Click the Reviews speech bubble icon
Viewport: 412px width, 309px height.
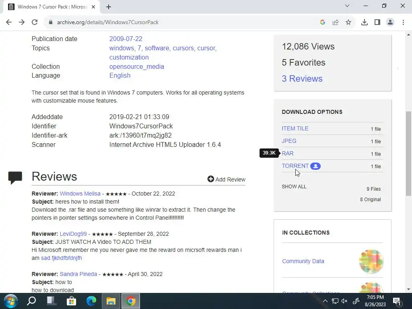pos(15,177)
